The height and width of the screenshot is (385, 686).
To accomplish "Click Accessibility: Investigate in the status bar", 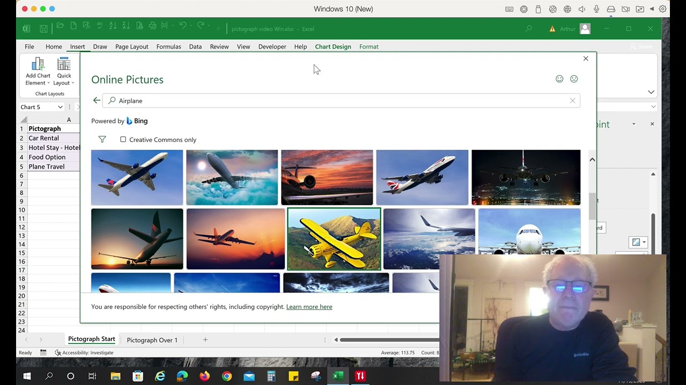I will click(x=84, y=352).
